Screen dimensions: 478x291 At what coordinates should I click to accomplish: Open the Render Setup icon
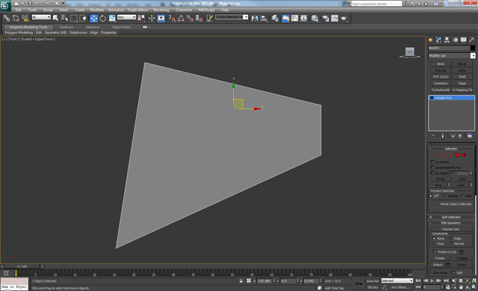[x=326, y=18]
